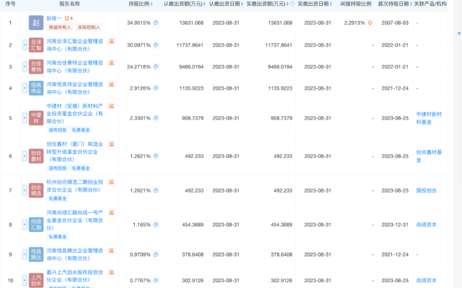Expand the 河南恒高伟业 shareholder row
462x288 pixels.
[24, 88]
